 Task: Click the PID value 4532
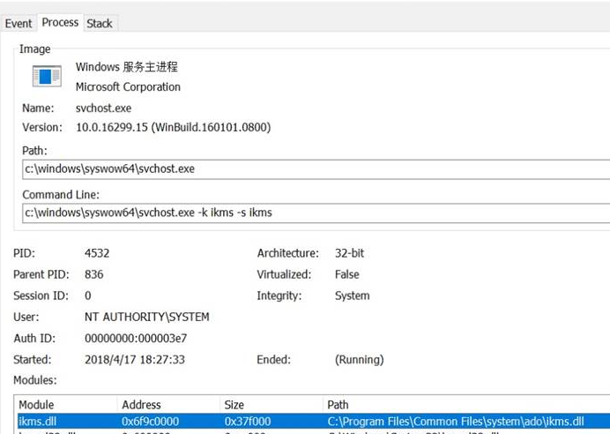97,253
